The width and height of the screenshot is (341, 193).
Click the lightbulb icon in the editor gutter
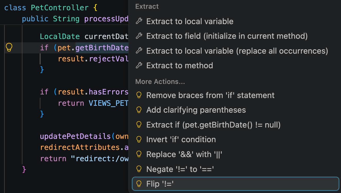[x=9, y=47]
